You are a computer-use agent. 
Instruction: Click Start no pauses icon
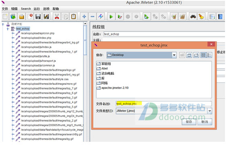pyautogui.click(x=120, y=17)
